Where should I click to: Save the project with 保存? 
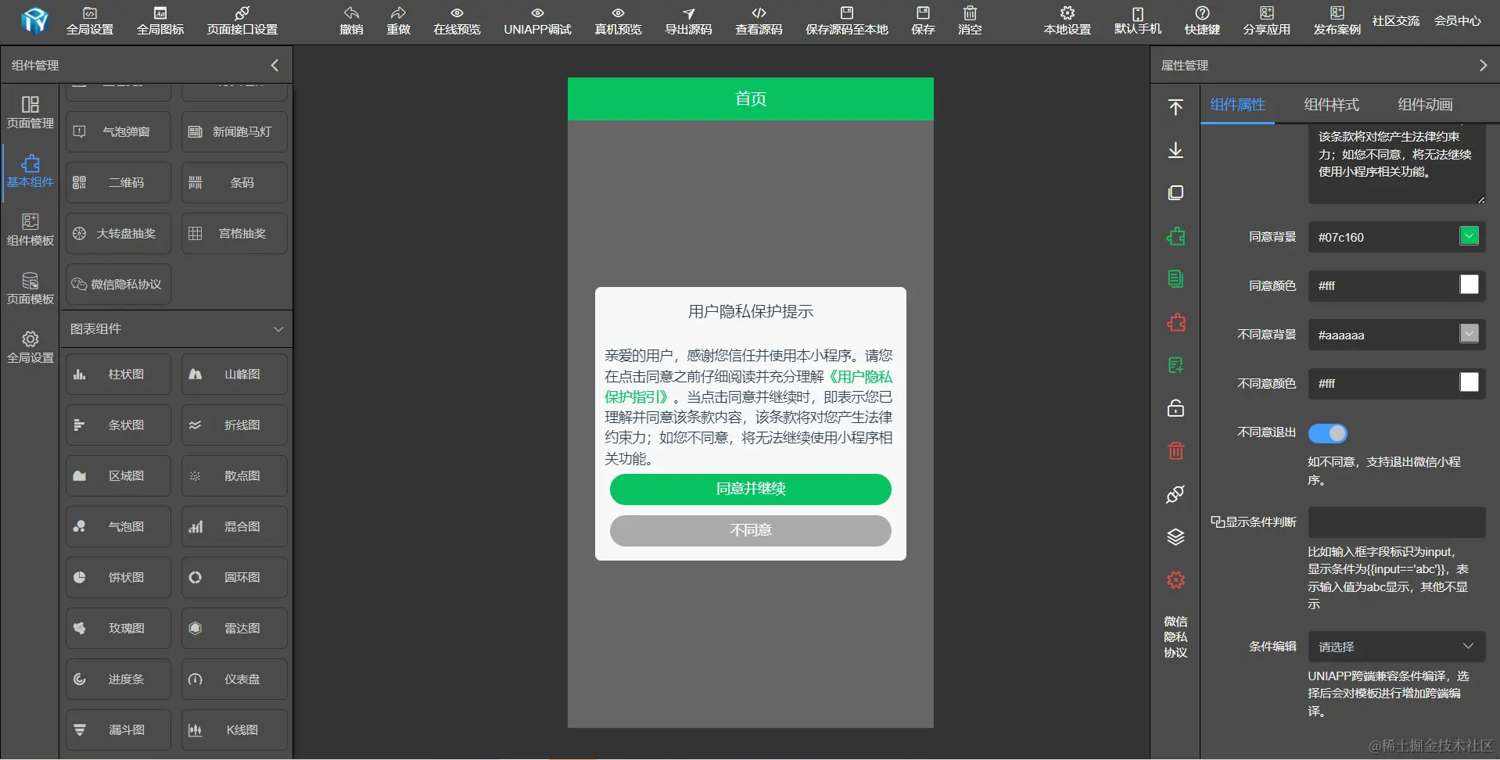[x=923, y=21]
